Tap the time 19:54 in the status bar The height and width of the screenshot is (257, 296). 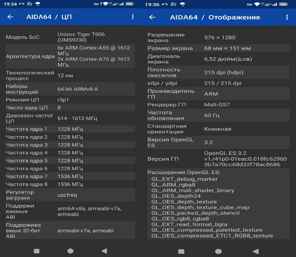point(10,4)
